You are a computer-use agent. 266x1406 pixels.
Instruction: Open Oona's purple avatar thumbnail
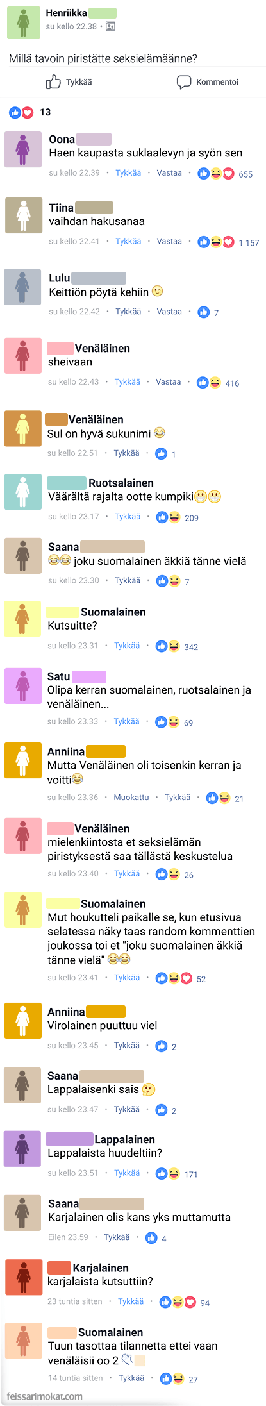coord(23,149)
